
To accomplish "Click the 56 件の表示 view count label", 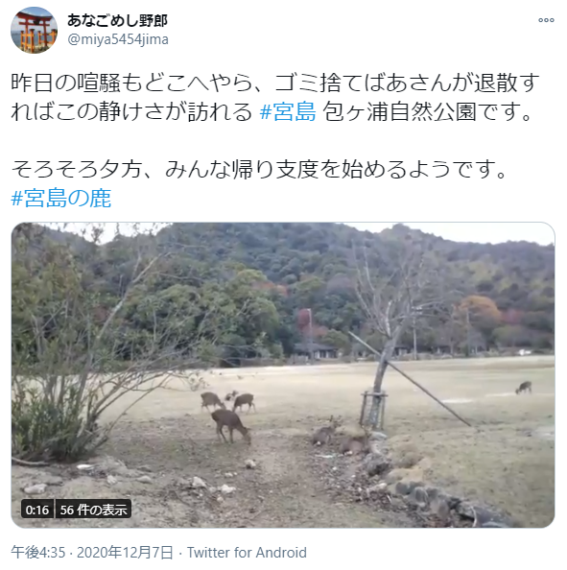I will click(93, 510).
